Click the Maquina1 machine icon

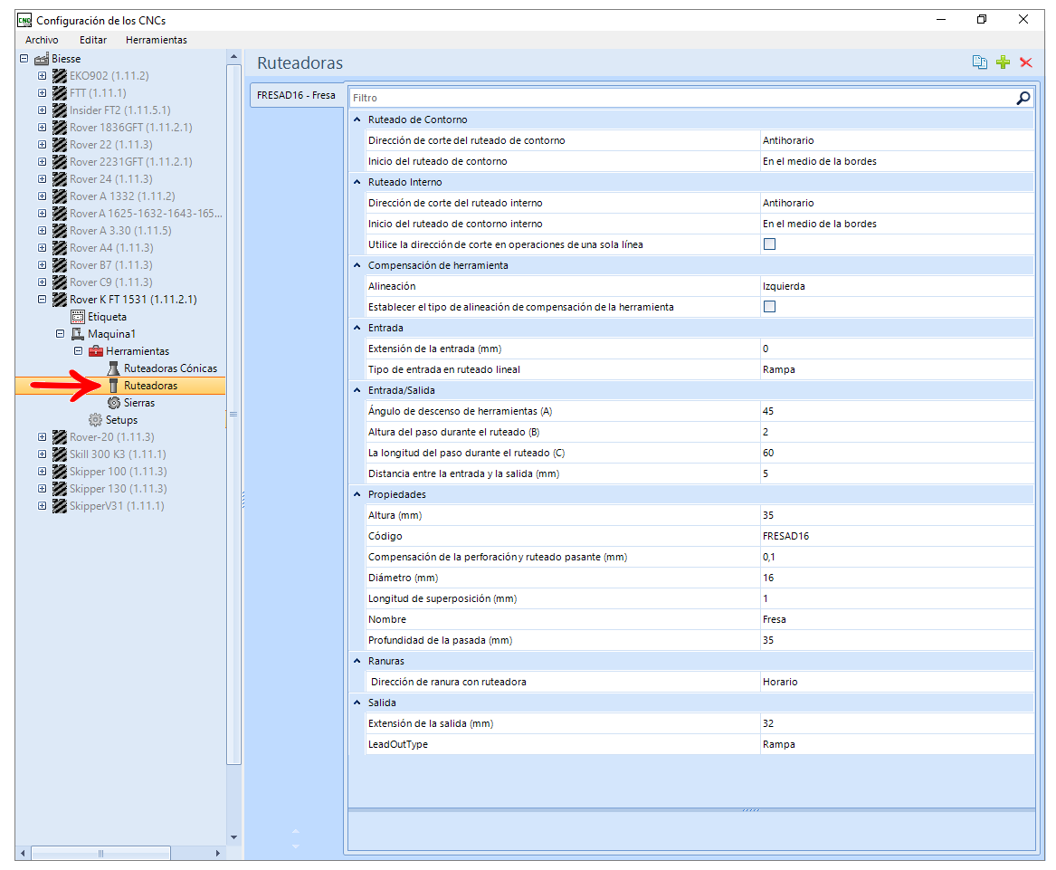coord(78,334)
